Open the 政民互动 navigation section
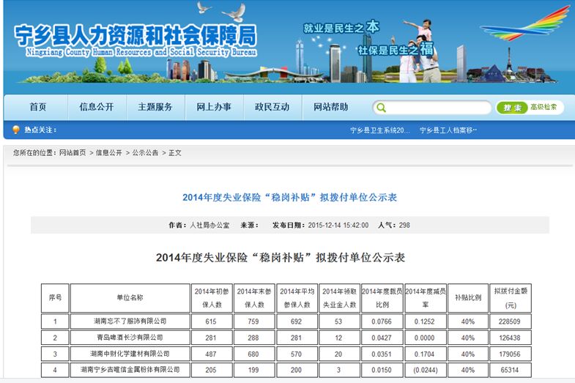Screen dimensions: 575x383 click(x=272, y=107)
